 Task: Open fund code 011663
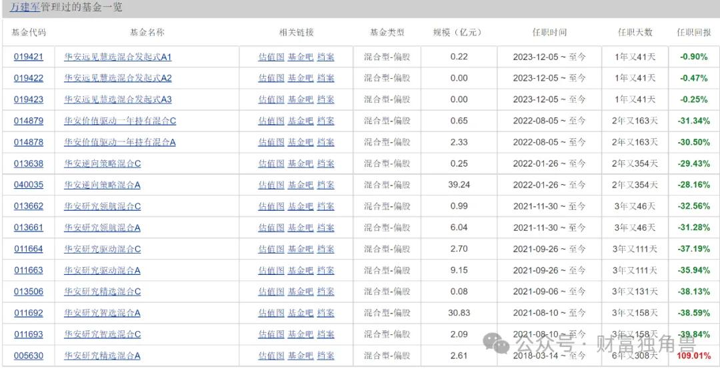tap(29, 270)
